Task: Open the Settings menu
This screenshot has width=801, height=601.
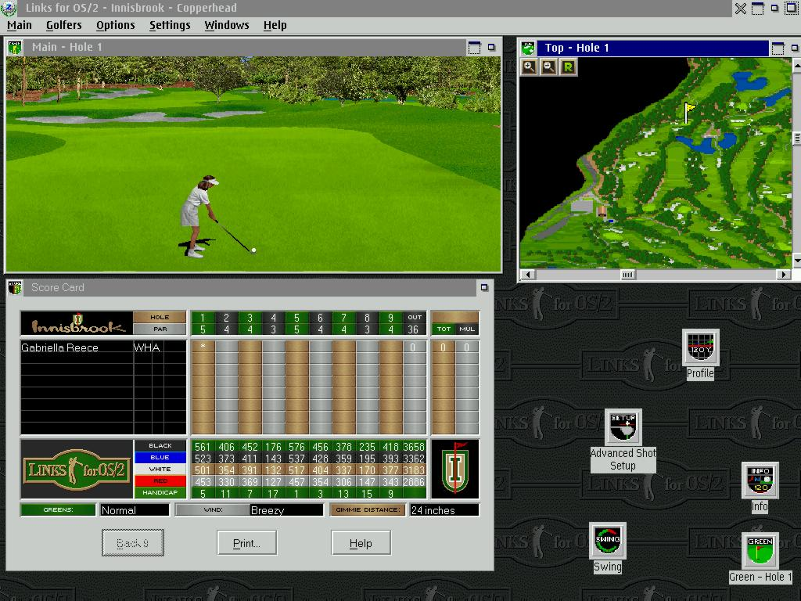Action: coord(170,25)
